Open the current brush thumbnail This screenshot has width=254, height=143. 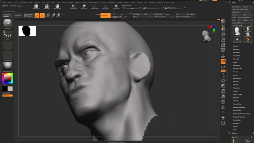(x=8, y=24)
